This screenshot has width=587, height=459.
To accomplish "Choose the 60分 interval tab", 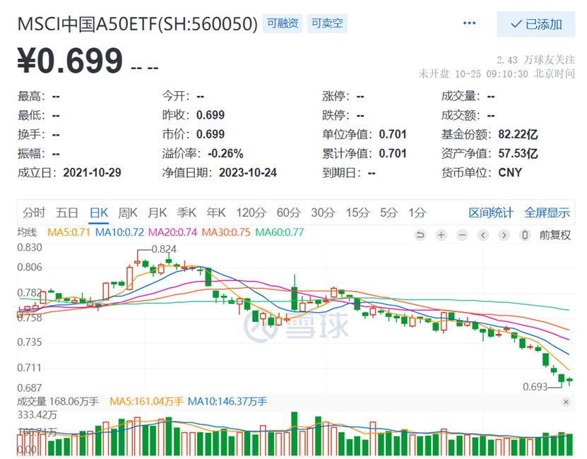I will (x=288, y=212).
